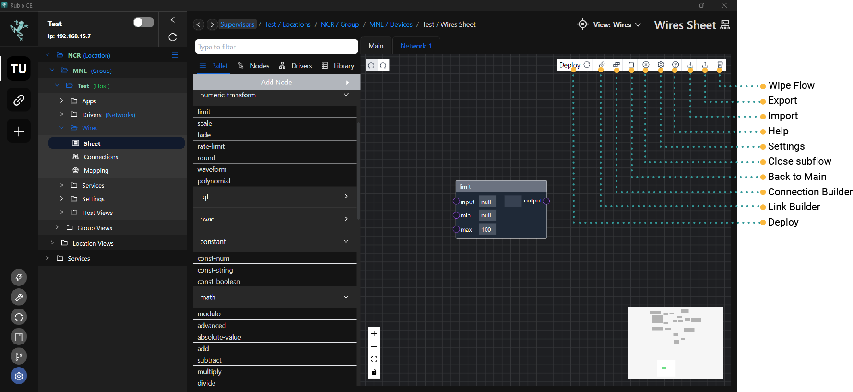The image size is (853, 392).
Task: Click the minimap thumbnail on canvas
Action: pos(675,343)
